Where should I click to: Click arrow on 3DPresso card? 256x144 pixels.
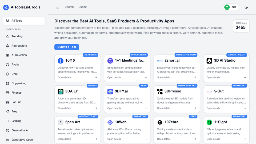point(195,108)
